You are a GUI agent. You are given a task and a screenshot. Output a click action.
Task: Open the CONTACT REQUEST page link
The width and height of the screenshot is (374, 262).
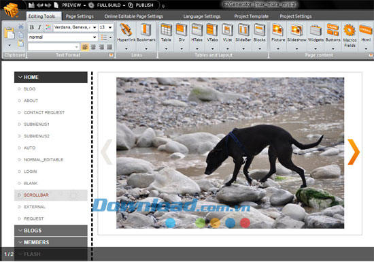click(x=44, y=112)
